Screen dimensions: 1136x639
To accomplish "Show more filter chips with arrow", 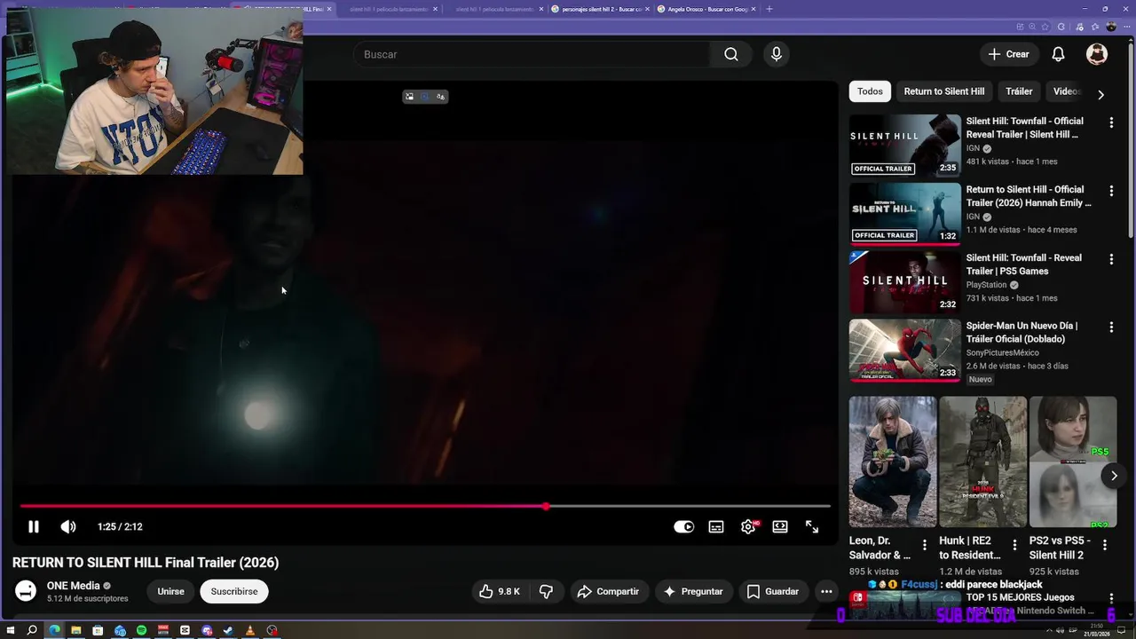I will pos(1101,94).
